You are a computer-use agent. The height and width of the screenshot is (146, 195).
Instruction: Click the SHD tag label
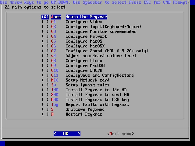point(55,95)
